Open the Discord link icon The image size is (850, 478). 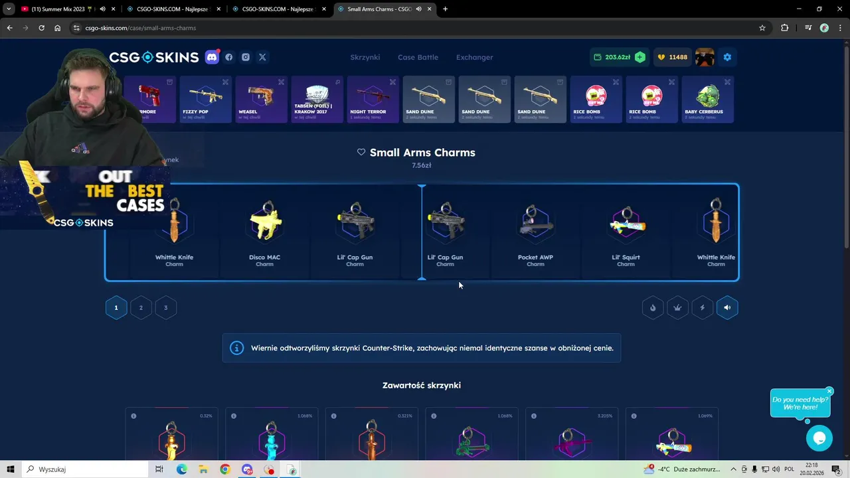212,57
